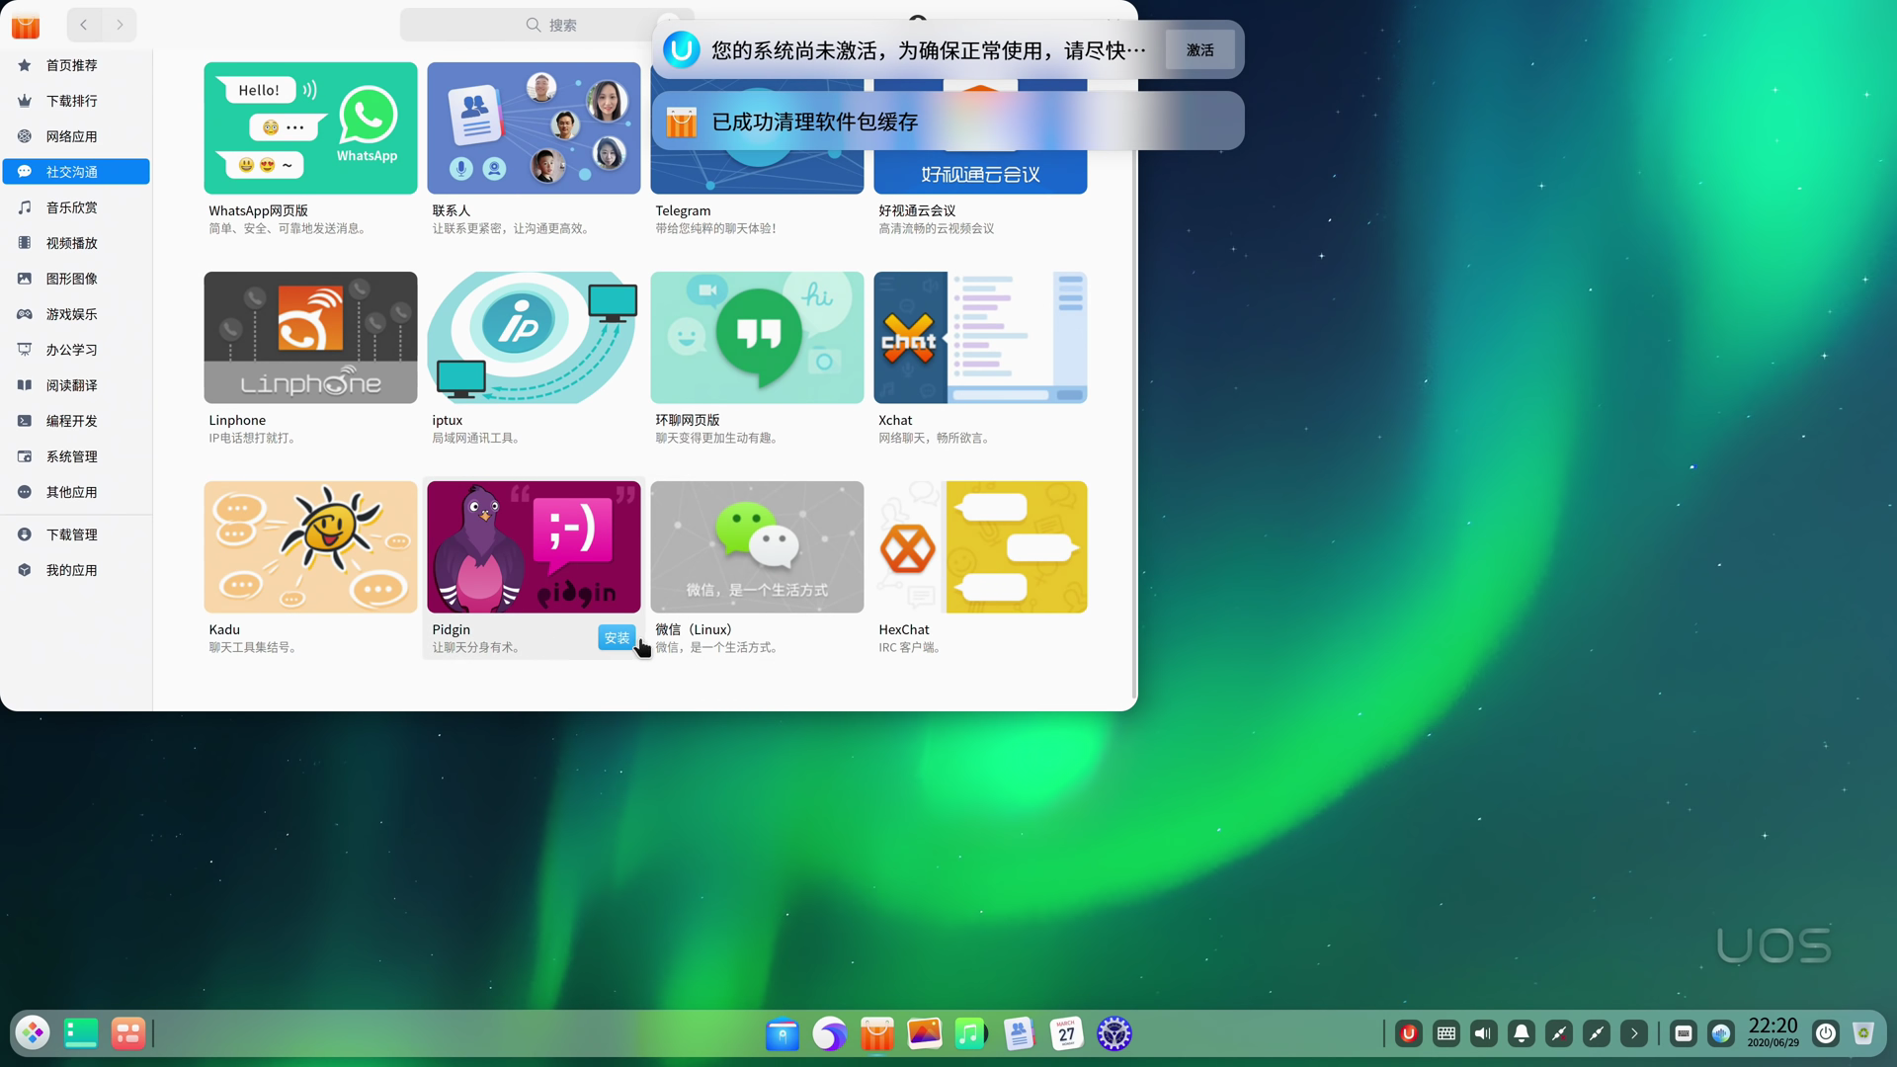Install Pidgin with the 安装 button
Screen dimensions: 1897x1067
click(x=617, y=638)
